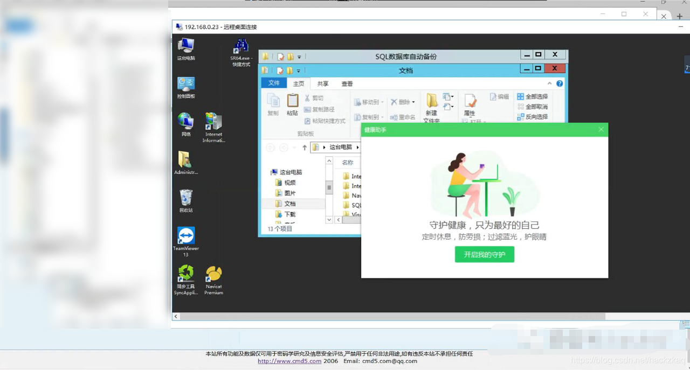Open the 这台电脑 desktop icon
The width and height of the screenshot is (690, 370).
point(186,49)
